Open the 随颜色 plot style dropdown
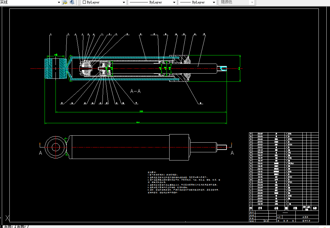Screen dimensions: 330x228 tap(252, 2)
